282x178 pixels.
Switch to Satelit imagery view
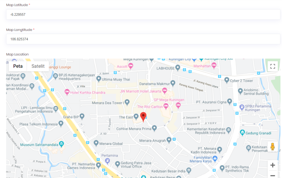(38, 66)
